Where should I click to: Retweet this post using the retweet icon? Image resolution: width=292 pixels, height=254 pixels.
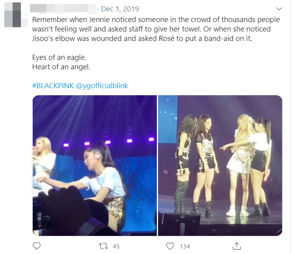point(103,246)
